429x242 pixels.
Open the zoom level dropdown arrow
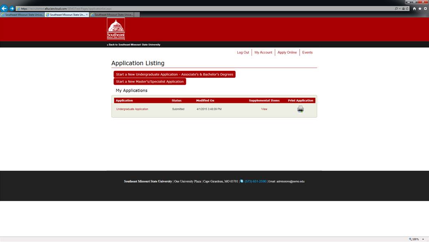pos(423,239)
